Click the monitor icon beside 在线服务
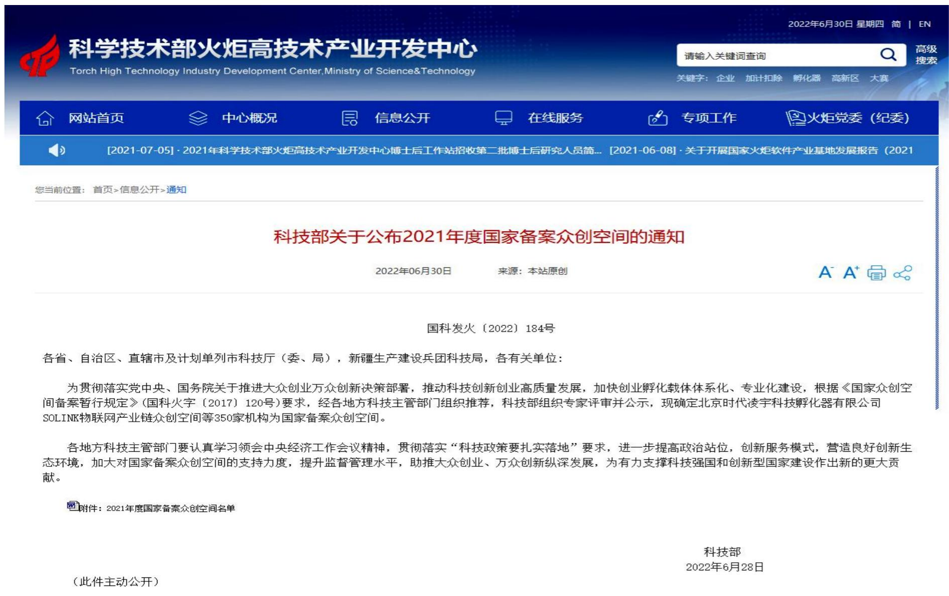This screenshot has height=596, width=949. pyautogui.click(x=503, y=119)
